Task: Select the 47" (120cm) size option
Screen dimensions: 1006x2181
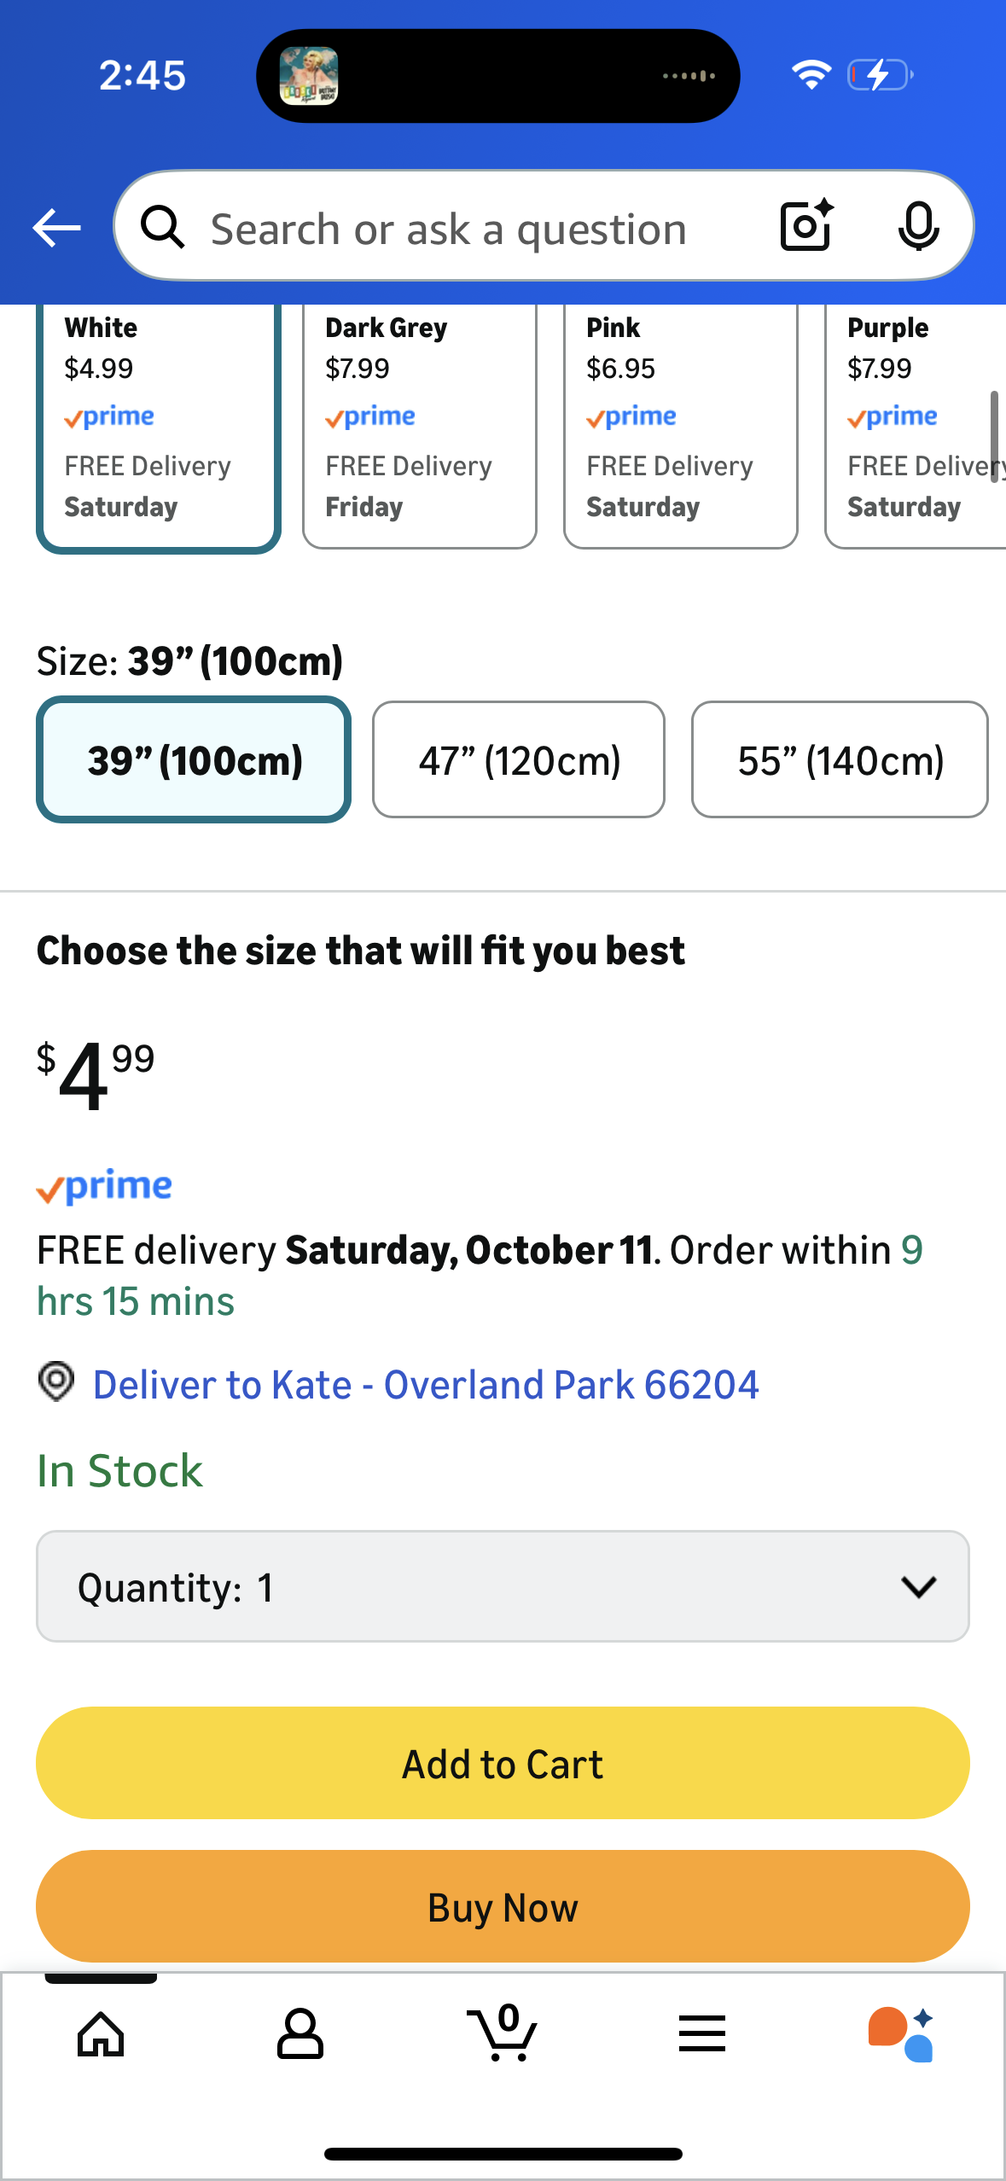Action: [x=519, y=759]
